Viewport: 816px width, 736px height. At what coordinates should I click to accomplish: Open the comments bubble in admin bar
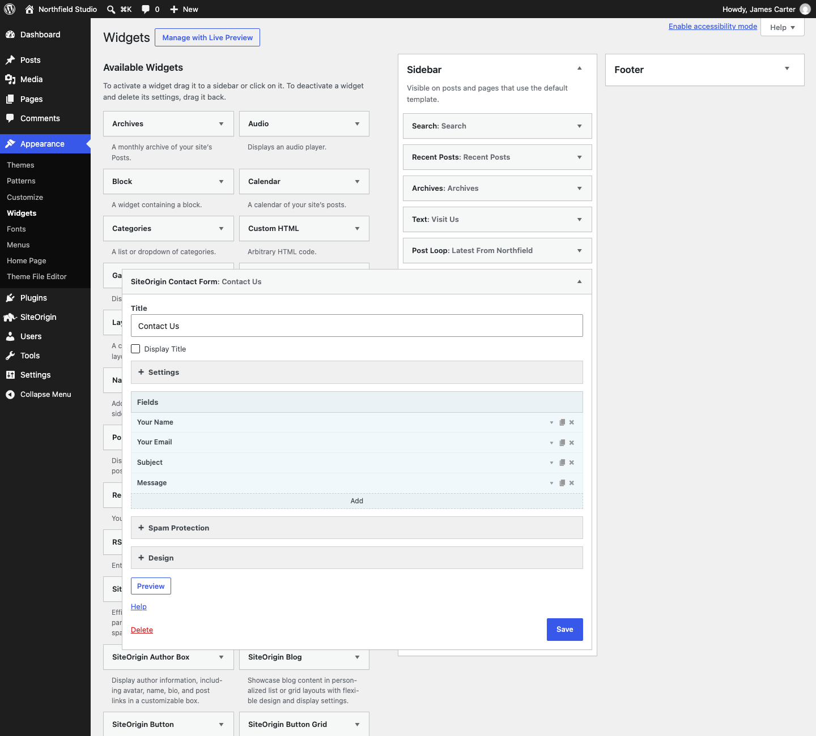pyautogui.click(x=146, y=9)
